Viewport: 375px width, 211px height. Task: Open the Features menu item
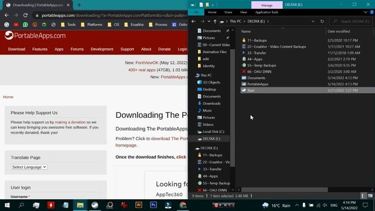[x=40, y=49]
